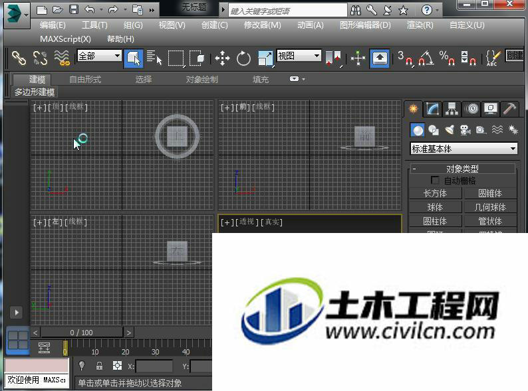Click the New Scene icon
Screen dimensions: 528x391
pyautogui.click(x=41, y=10)
